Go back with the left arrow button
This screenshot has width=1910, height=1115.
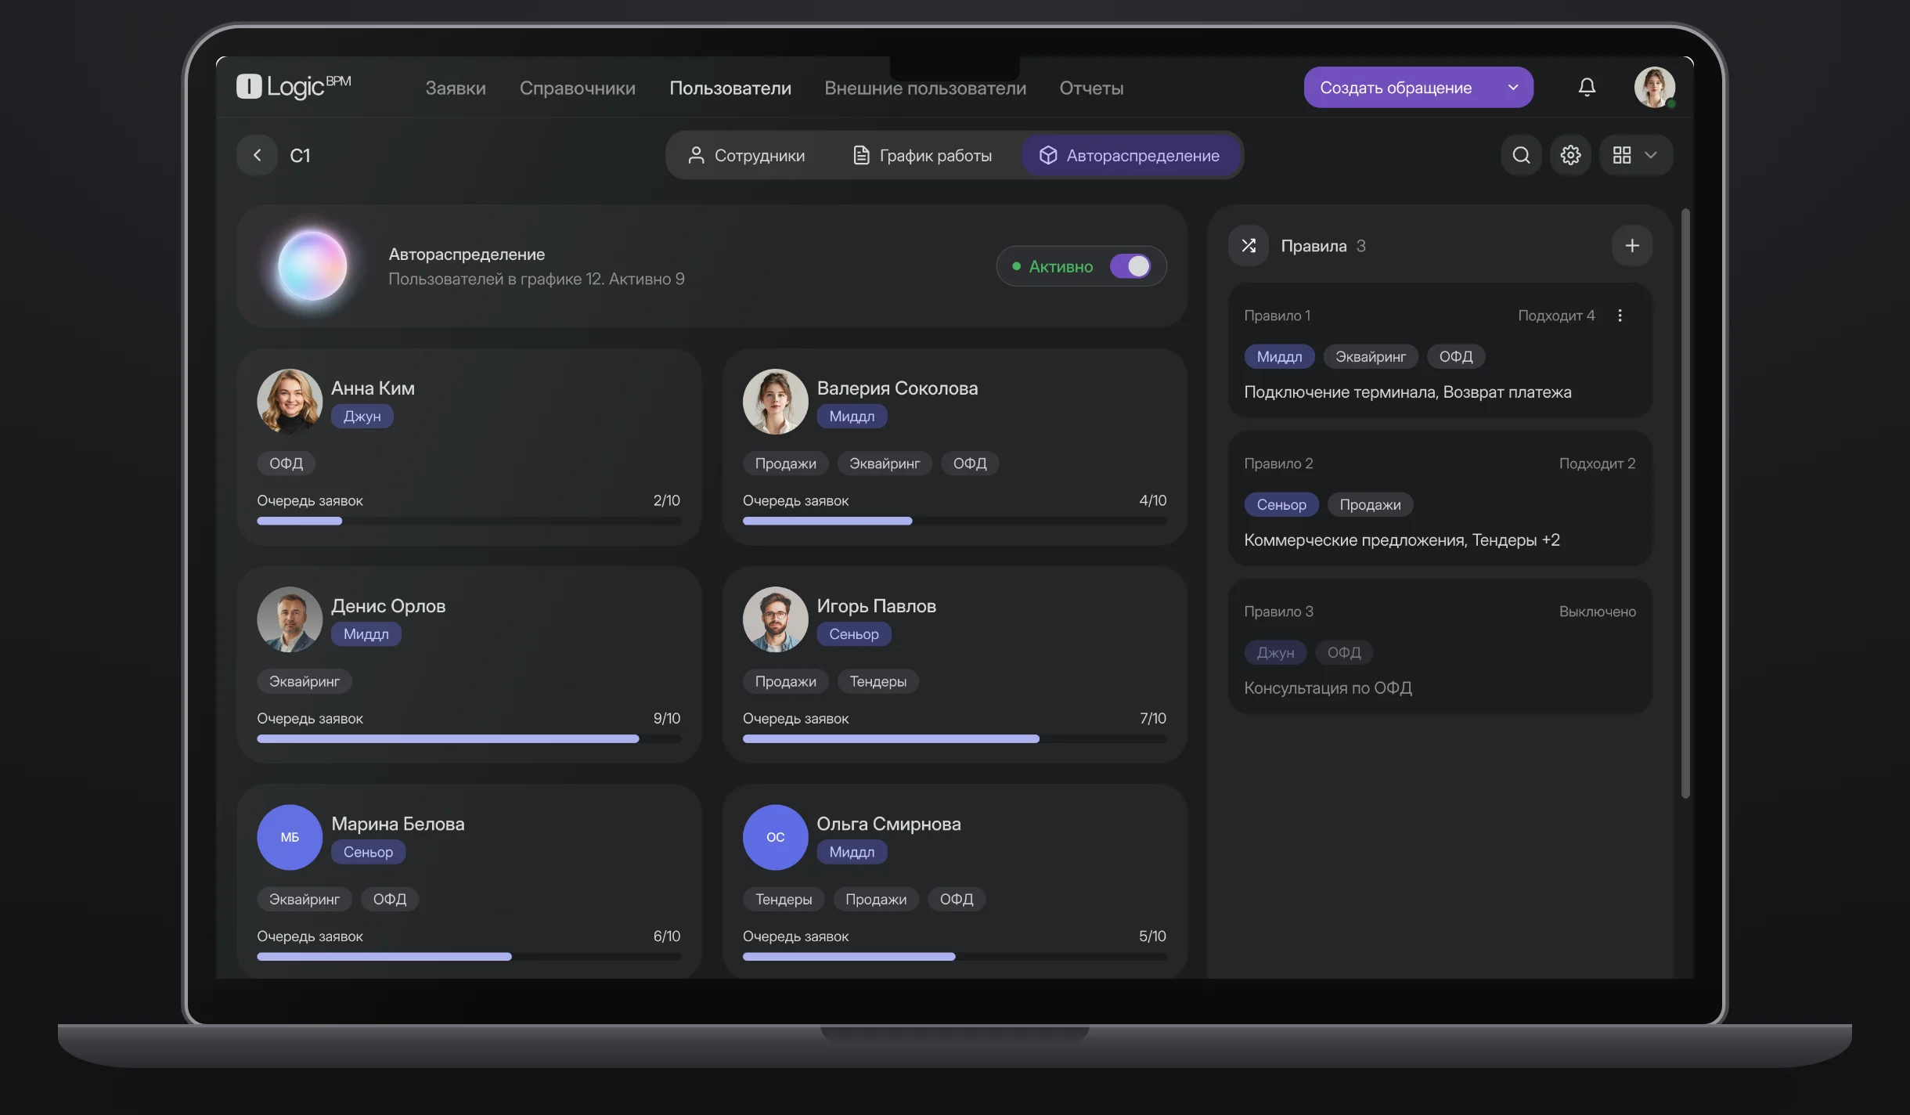257,155
